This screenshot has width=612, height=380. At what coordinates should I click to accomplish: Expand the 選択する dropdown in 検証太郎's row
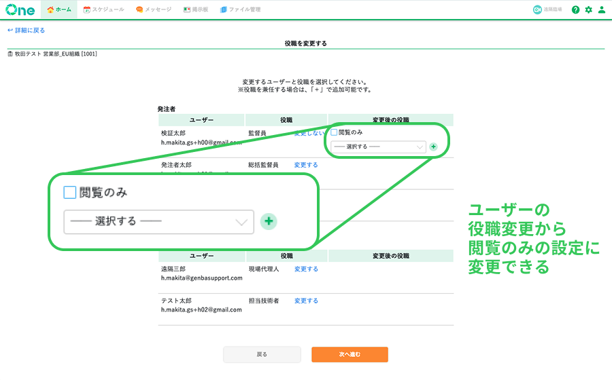click(x=378, y=146)
